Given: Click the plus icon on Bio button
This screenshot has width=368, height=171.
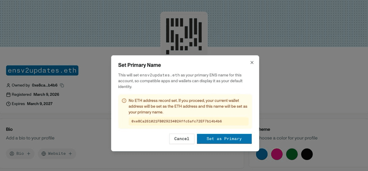Looking at the screenshot, I should point(29,154).
